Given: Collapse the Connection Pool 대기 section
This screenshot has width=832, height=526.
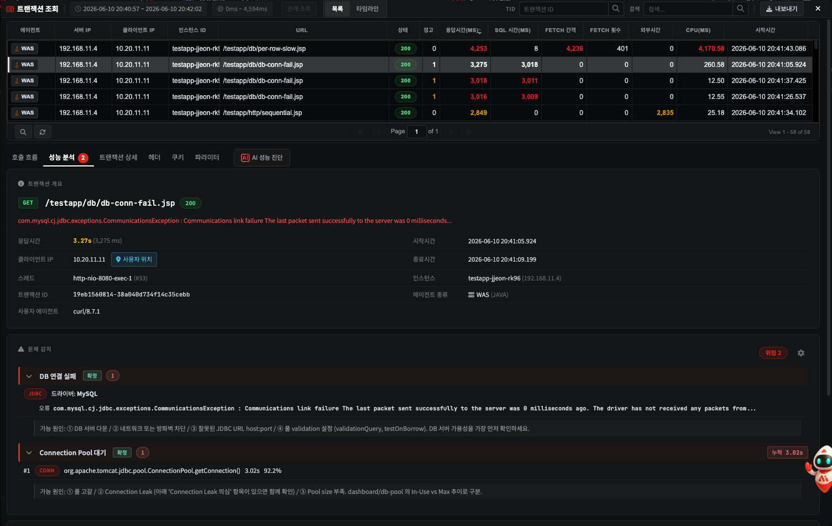Looking at the screenshot, I should tap(29, 453).
